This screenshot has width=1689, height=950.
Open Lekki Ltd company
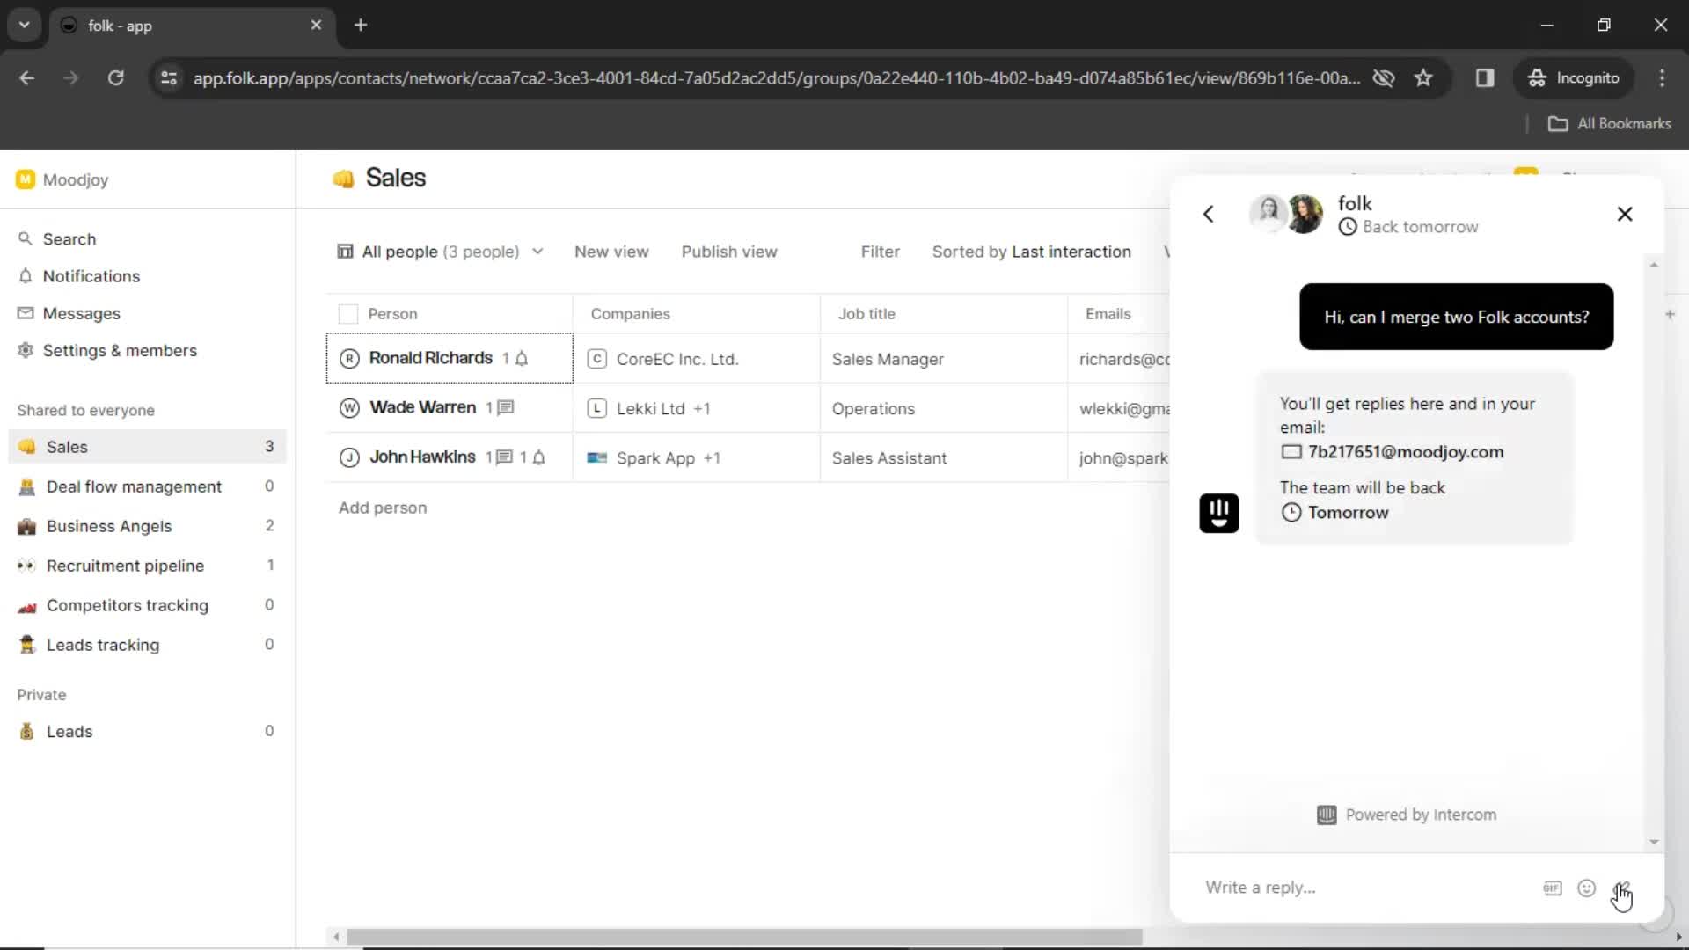pyautogui.click(x=650, y=408)
